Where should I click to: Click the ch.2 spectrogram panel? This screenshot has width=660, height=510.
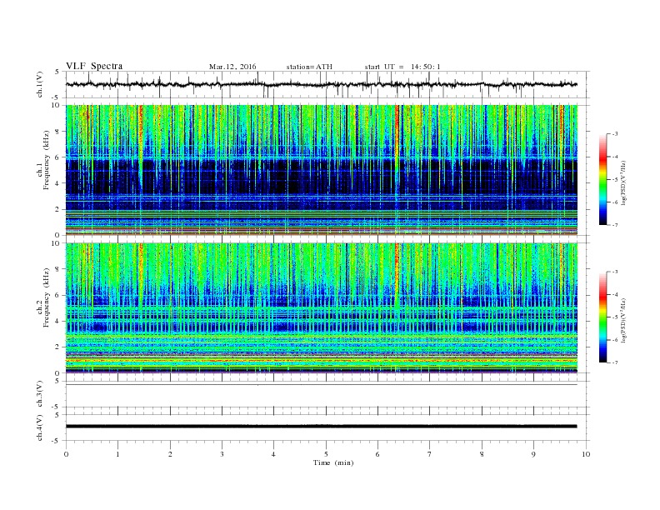(322, 307)
